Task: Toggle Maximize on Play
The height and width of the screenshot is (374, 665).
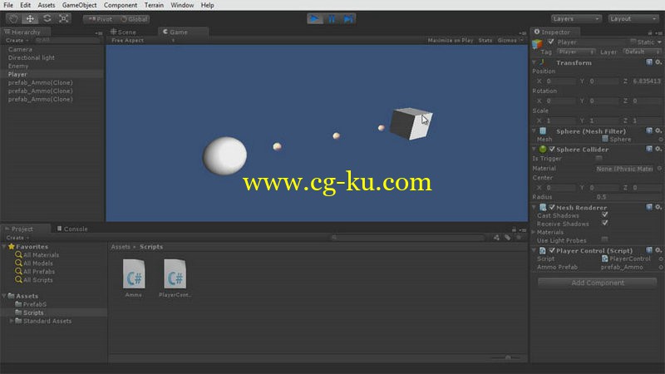Action: 450,40
